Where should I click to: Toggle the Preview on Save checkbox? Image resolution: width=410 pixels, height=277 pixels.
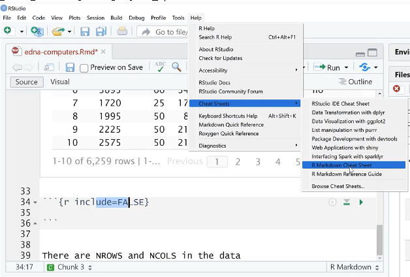click(x=84, y=68)
